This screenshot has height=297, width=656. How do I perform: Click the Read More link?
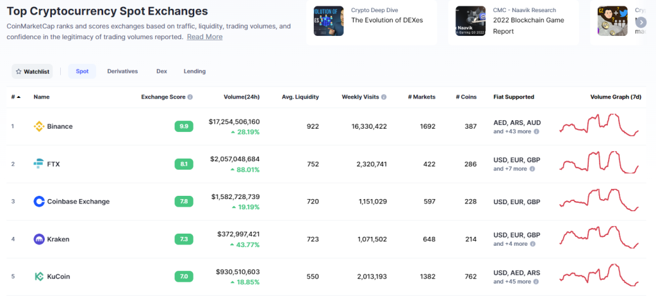tap(204, 37)
